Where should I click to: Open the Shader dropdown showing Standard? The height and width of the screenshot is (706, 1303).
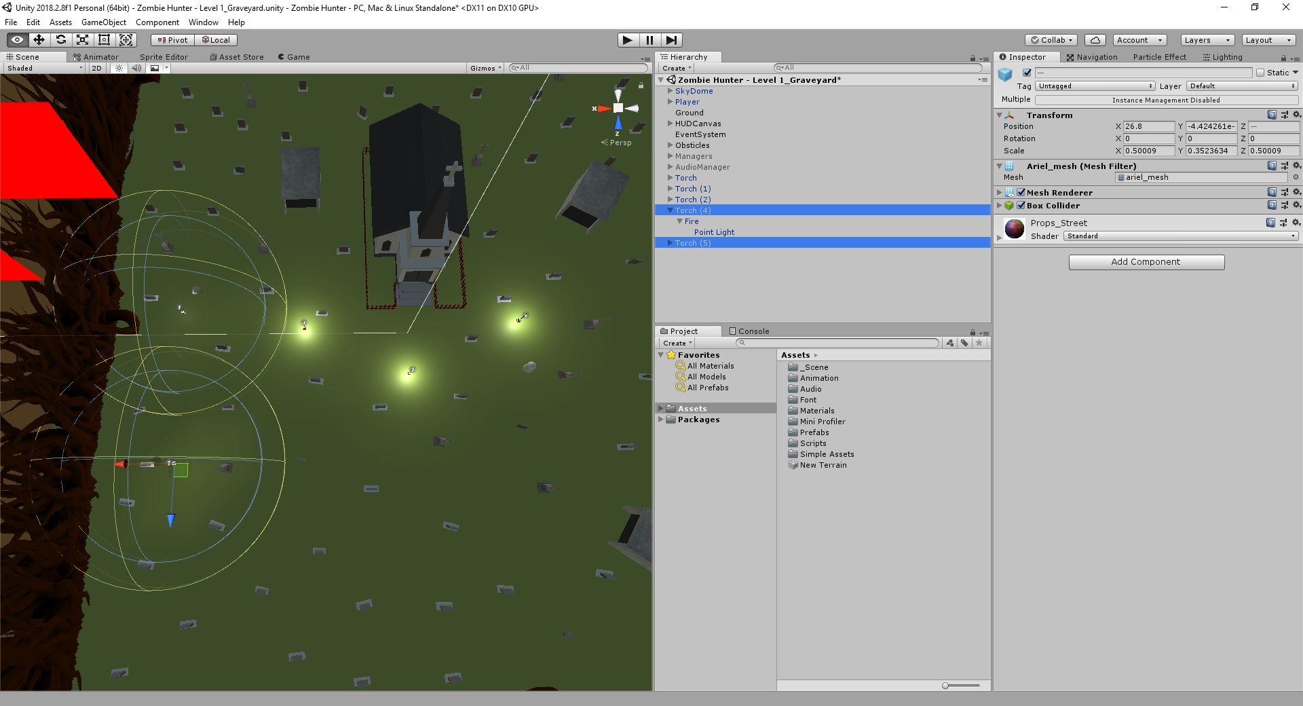pyautogui.click(x=1181, y=236)
